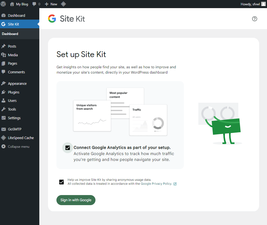Open the Google Privacy Policy link
This screenshot has width=267, height=225.
[x=156, y=184]
